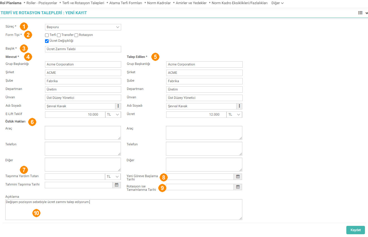This screenshot has width=368, height=237.
Task: Open E-Lift Teklif currency TL dropdown
Action: 113,114
